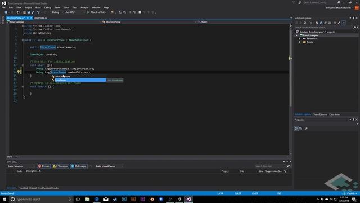The width and height of the screenshot is (360, 203).
Task: Click the Windows Start button
Action: click(x=4, y=199)
